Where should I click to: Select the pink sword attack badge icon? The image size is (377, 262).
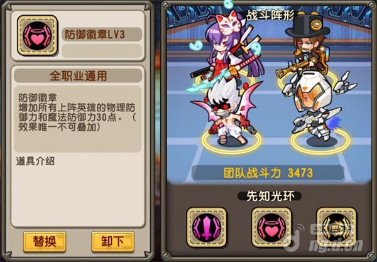[207, 227]
